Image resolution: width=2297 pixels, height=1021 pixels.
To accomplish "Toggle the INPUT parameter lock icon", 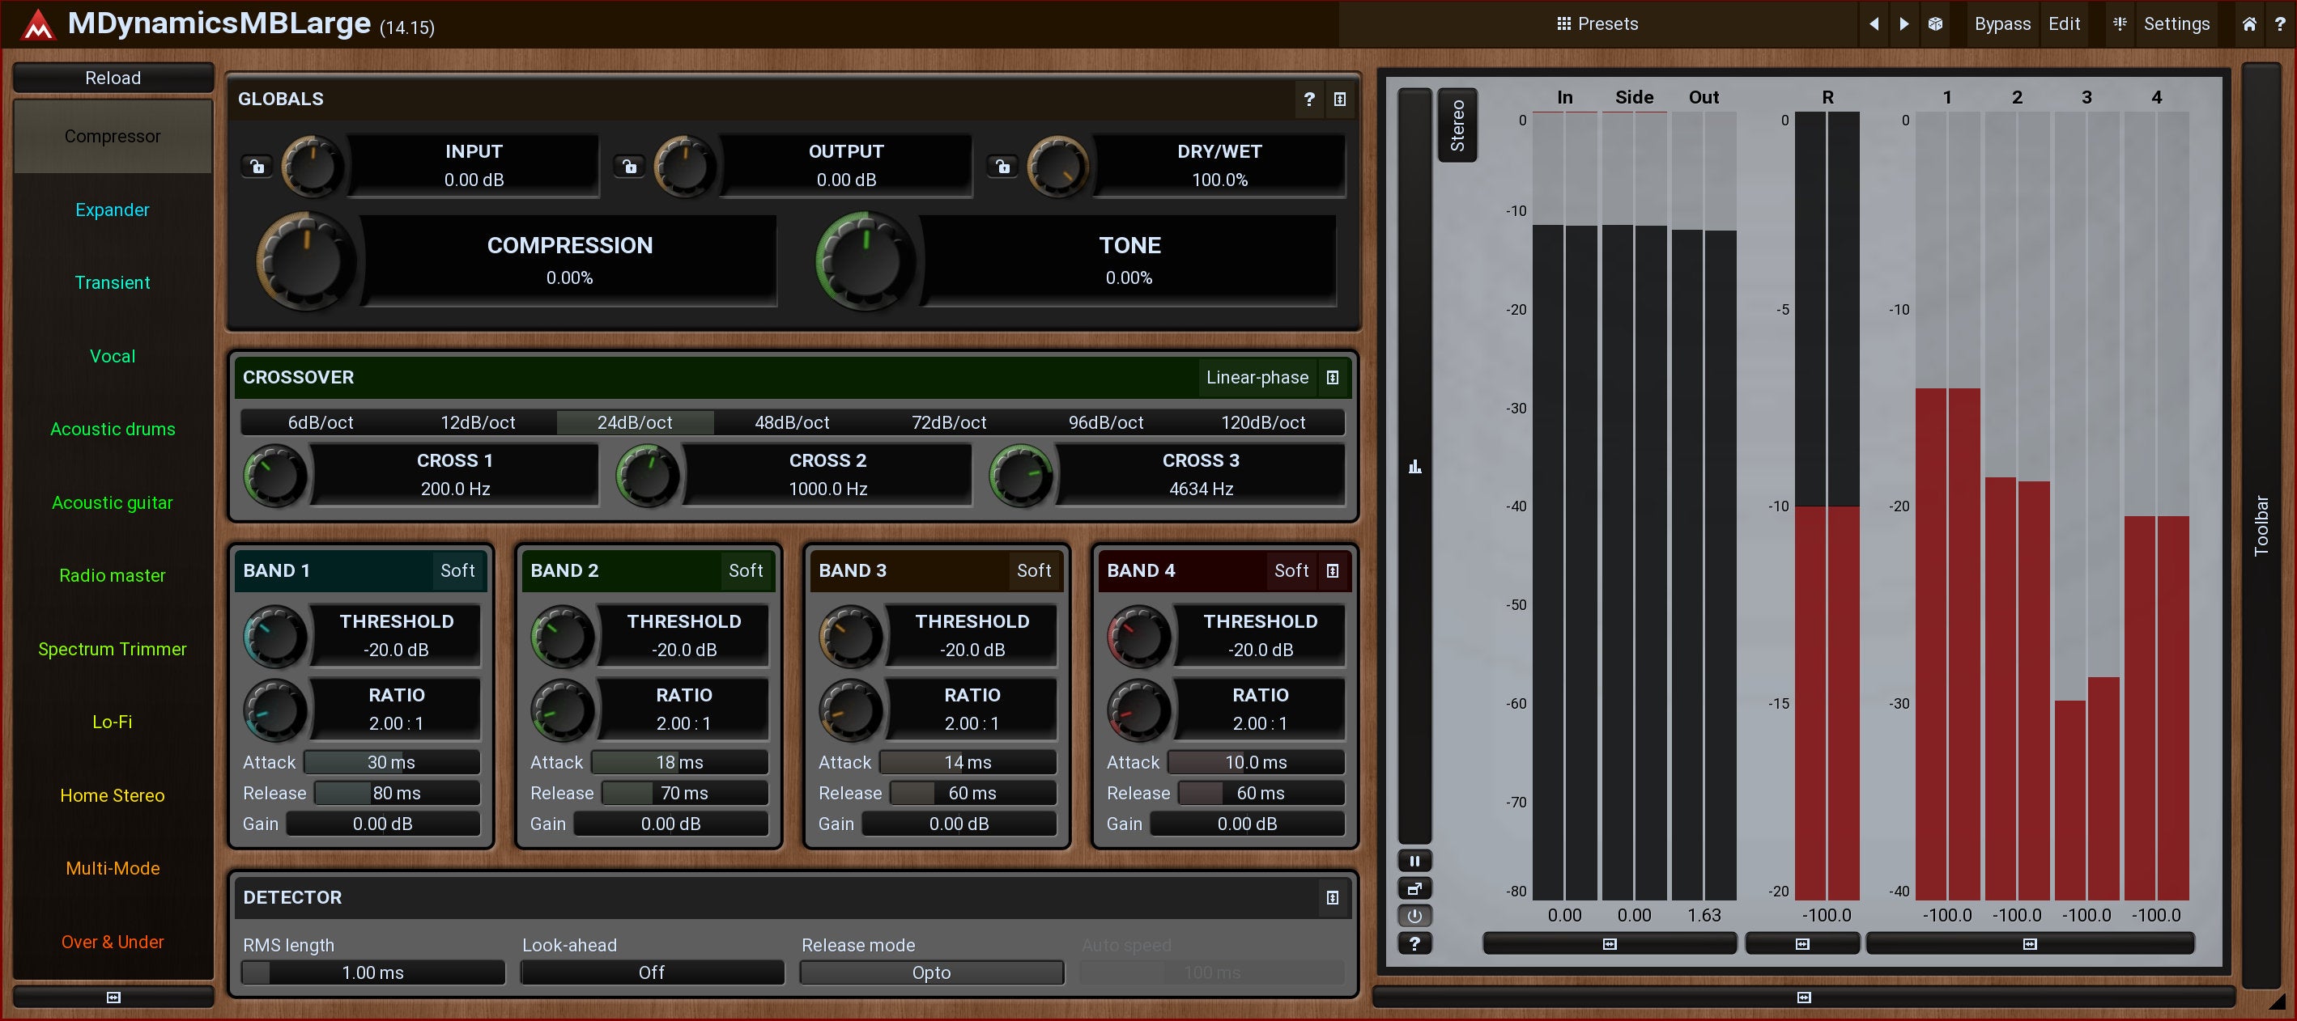I will (x=257, y=166).
